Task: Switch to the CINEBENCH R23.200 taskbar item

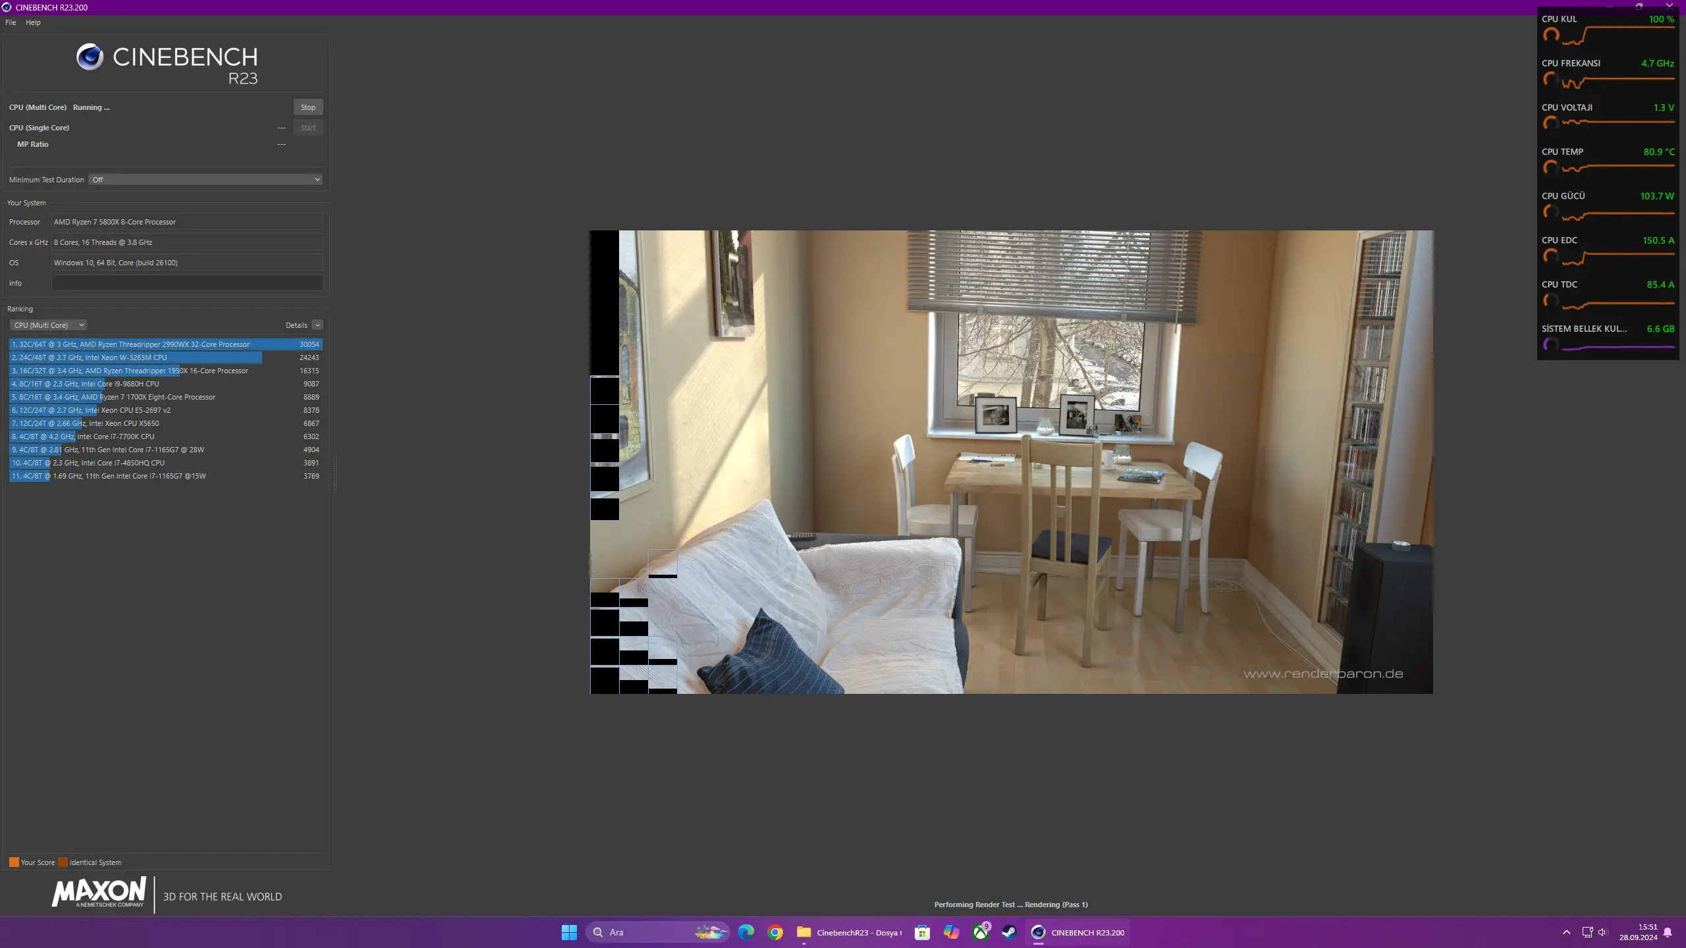Action: click(1078, 932)
